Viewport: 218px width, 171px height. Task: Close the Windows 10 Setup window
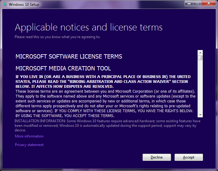coord(209,3)
